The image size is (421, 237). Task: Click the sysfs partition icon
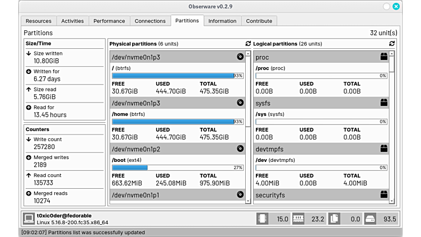click(383, 103)
